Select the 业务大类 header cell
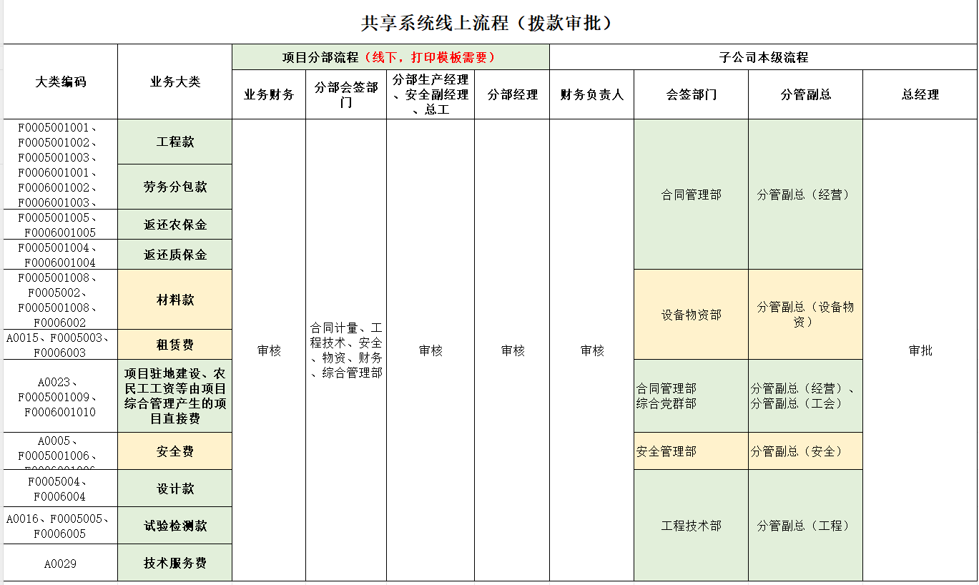979x585 pixels. pos(175,82)
